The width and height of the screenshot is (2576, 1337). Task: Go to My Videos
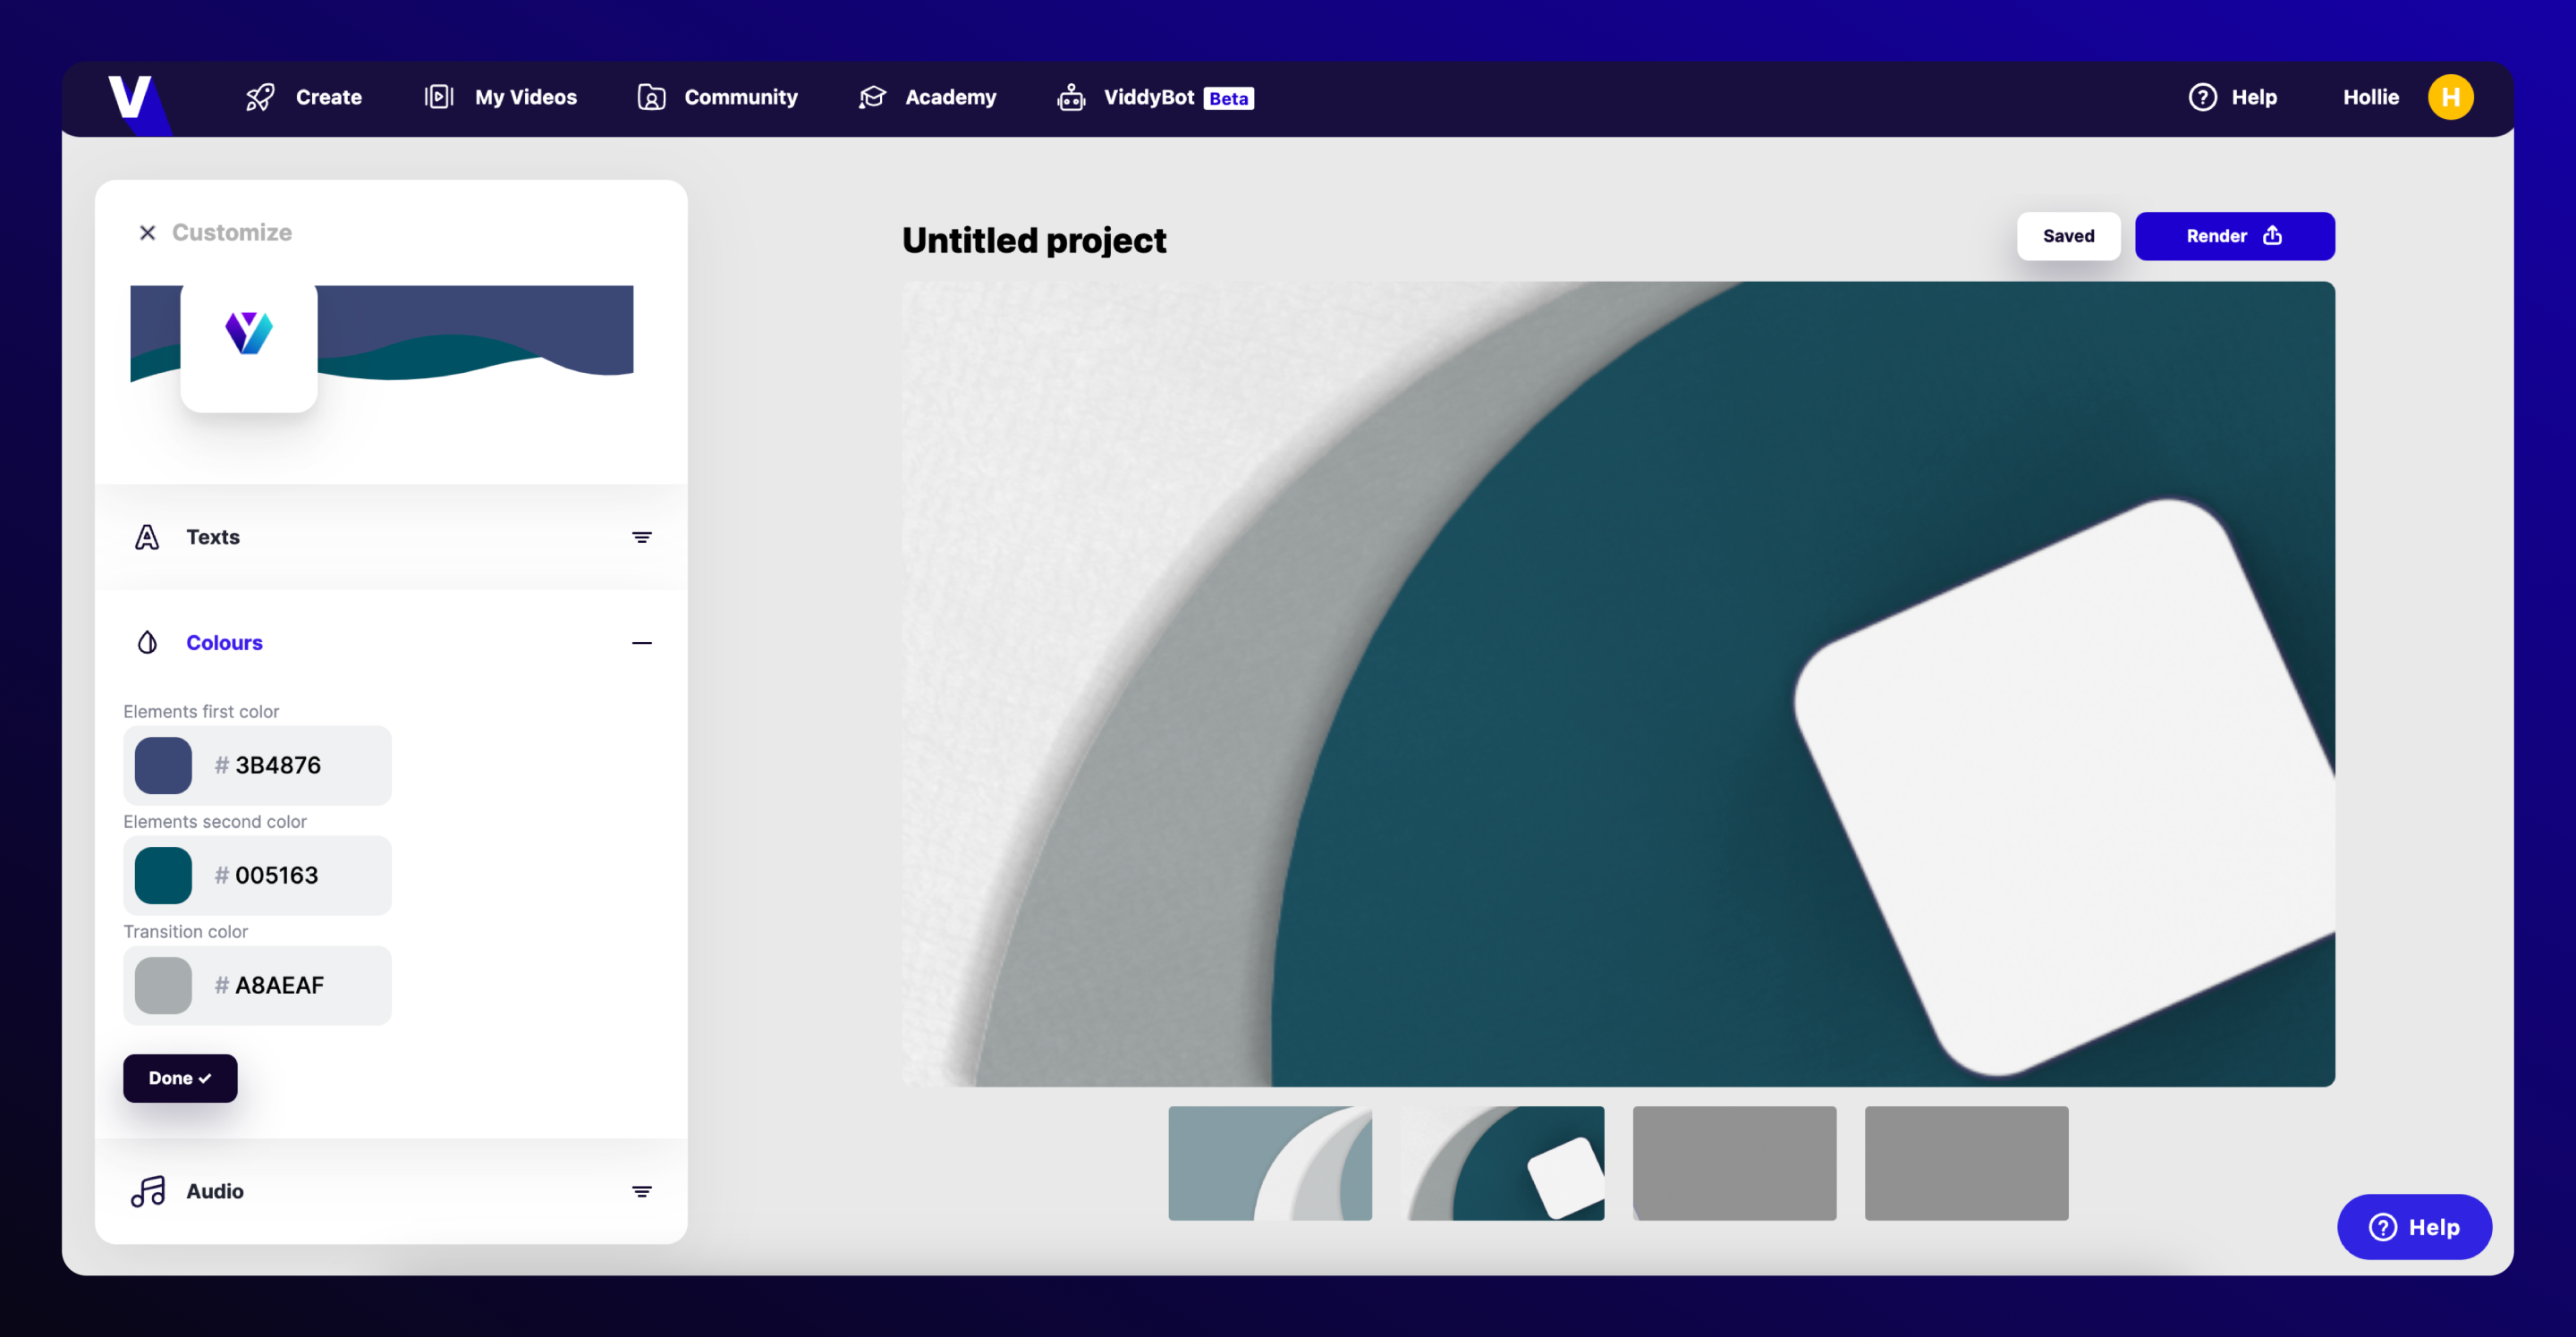[x=501, y=97]
